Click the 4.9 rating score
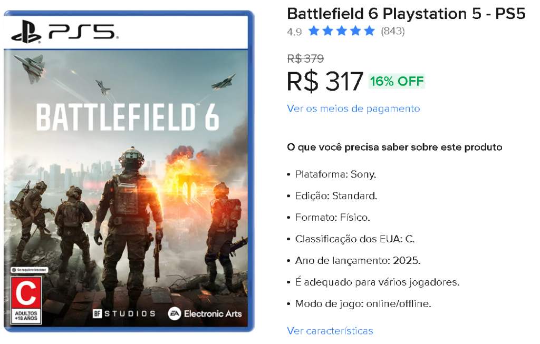Viewport: 540px width, 344px height. coord(294,32)
